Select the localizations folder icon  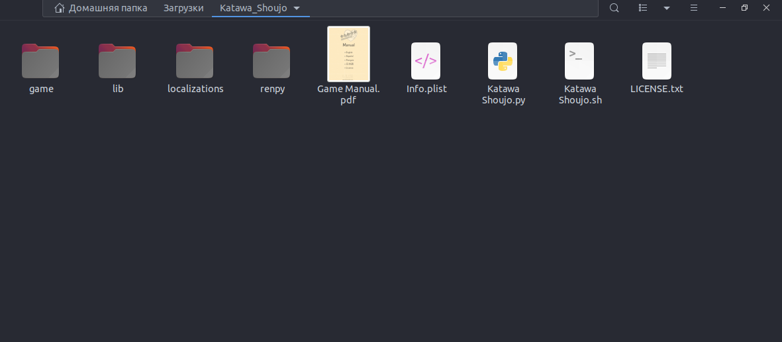195,61
